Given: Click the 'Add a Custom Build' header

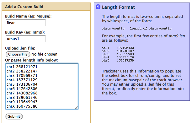Looking at the screenshot, I should tap(24, 7).
